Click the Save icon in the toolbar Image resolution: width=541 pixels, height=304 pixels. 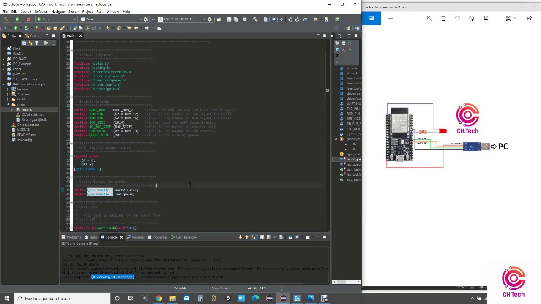click(229, 19)
